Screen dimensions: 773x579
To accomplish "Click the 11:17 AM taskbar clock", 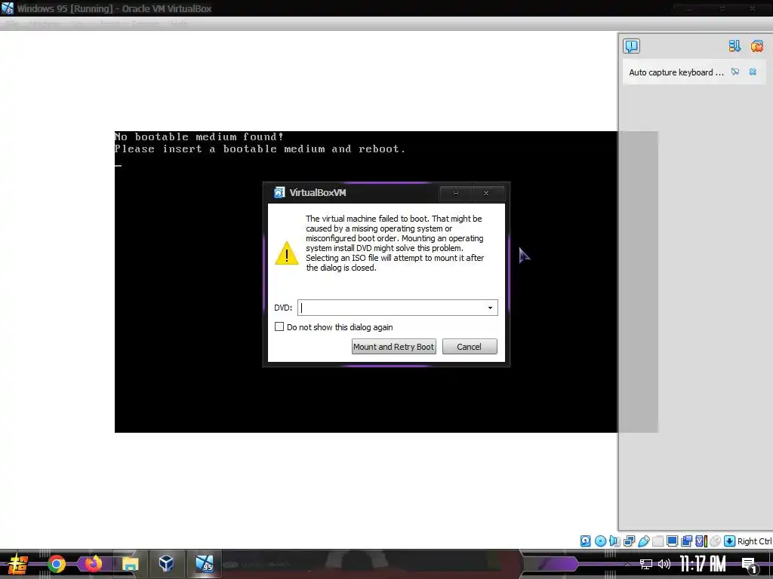I will click(703, 564).
